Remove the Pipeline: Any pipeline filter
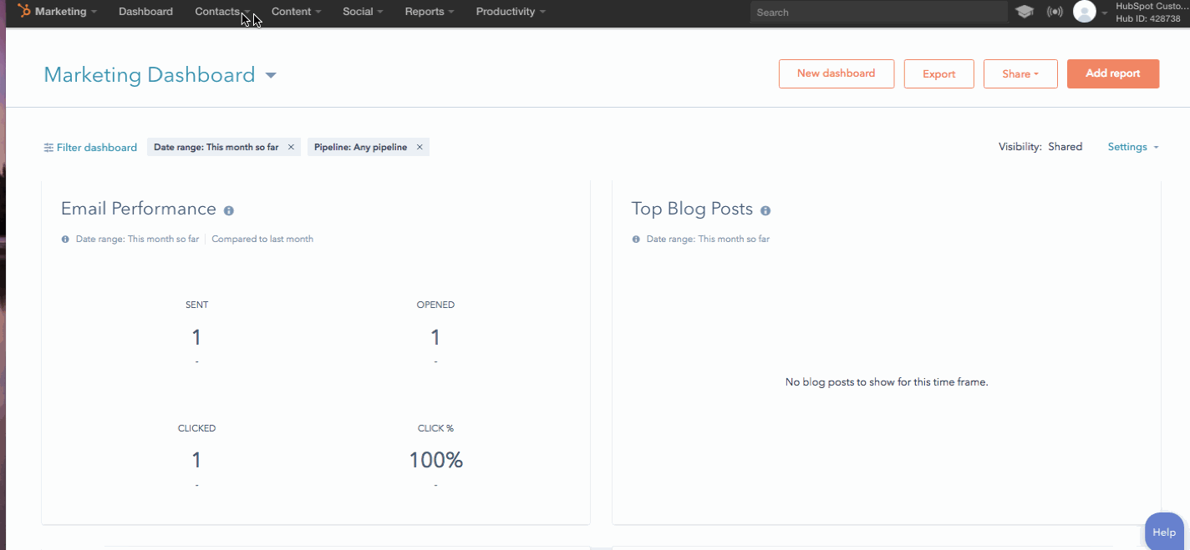 click(420, 147)
